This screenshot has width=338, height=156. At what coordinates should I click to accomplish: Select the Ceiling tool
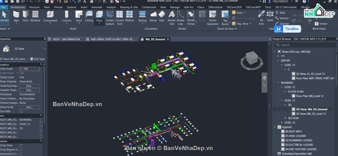pos(89,17)
